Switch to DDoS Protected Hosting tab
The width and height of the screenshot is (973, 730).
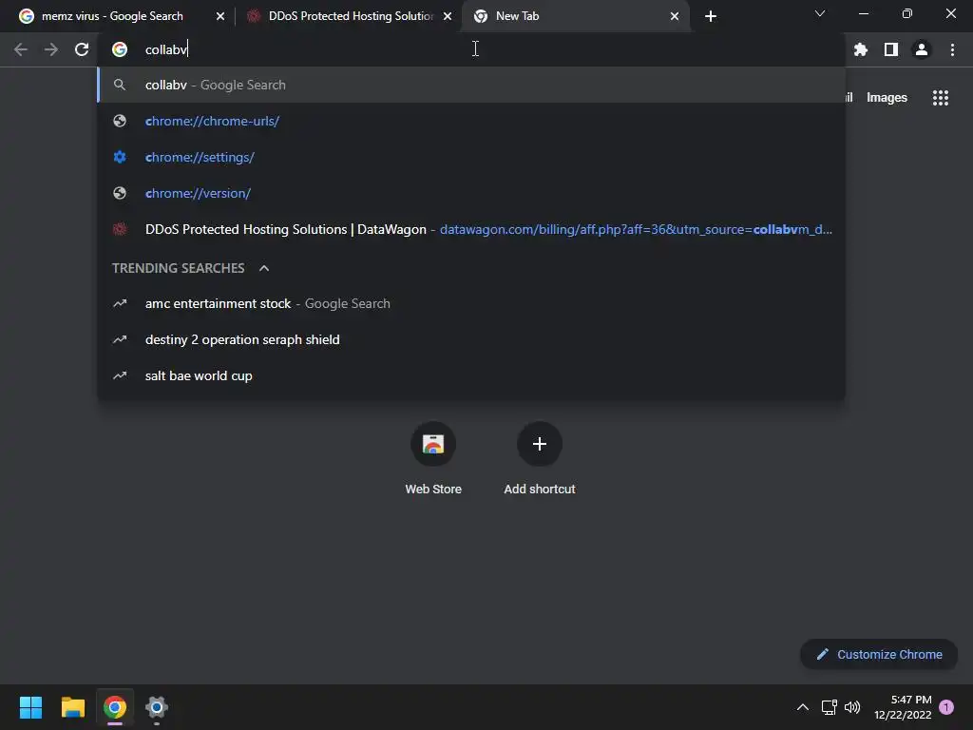[351, 16]
